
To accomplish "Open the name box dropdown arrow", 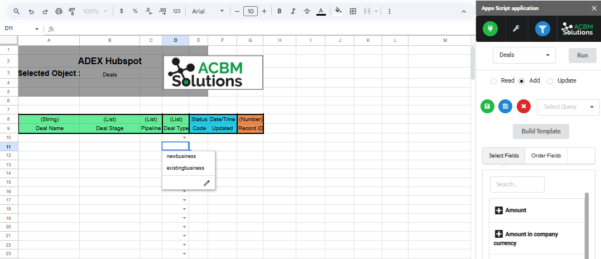I will pos(37,29).
